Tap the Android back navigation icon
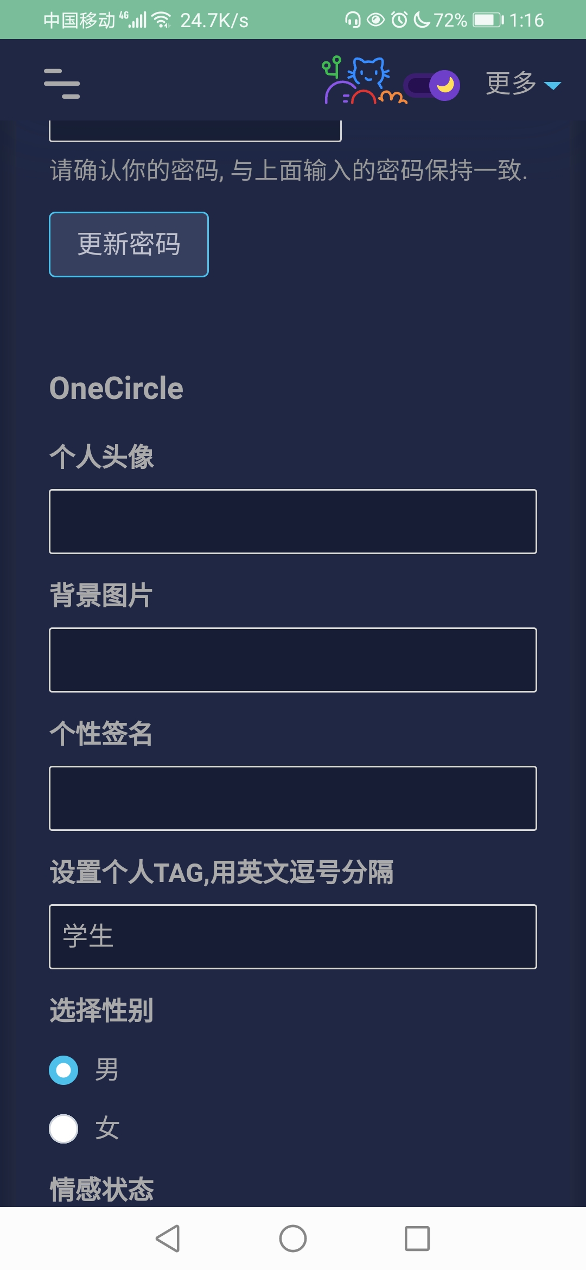Viewport: 586px width, 1270px height. tap(168, 1239)
